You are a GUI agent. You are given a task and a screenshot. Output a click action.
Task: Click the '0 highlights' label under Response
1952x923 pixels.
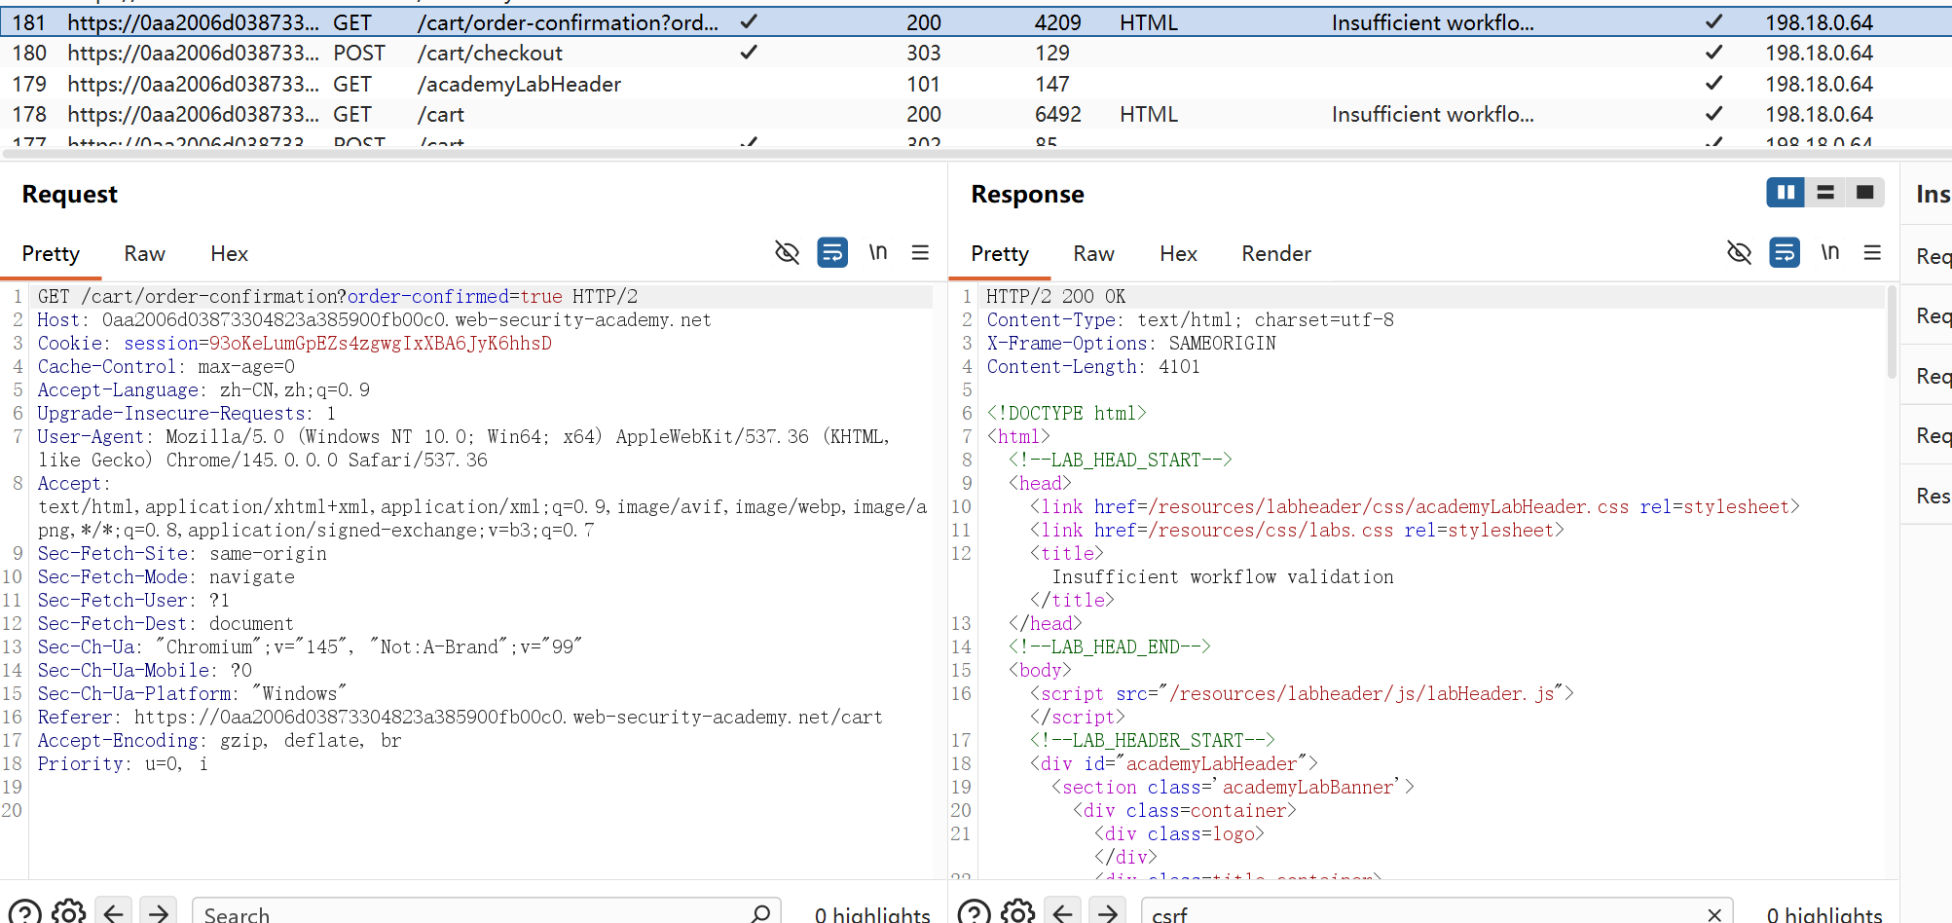(x=1824, y=914)
